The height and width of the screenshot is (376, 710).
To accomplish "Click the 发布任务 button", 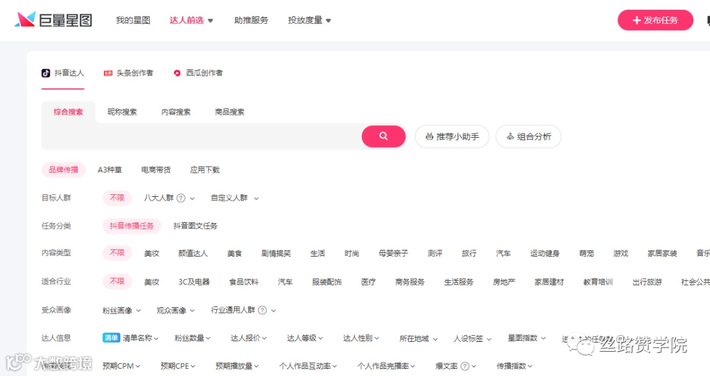I will [x=655, y=20].
